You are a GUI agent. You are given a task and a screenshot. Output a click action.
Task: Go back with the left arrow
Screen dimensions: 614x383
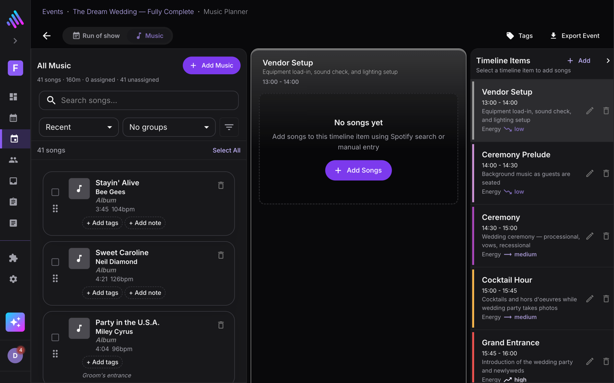[x=47, y=36]
